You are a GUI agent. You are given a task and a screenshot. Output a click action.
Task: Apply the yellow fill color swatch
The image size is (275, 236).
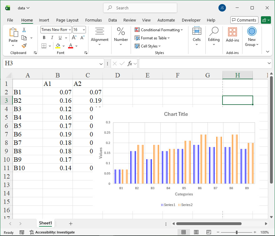58,46
